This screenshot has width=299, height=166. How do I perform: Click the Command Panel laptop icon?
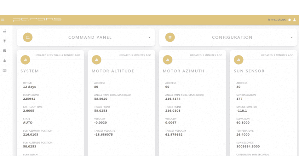(x=28, y=37)
